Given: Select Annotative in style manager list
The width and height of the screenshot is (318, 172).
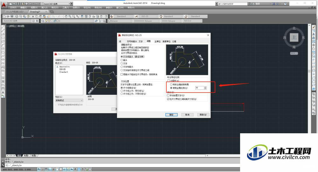Looking at the screenshot, I should 64,67.
